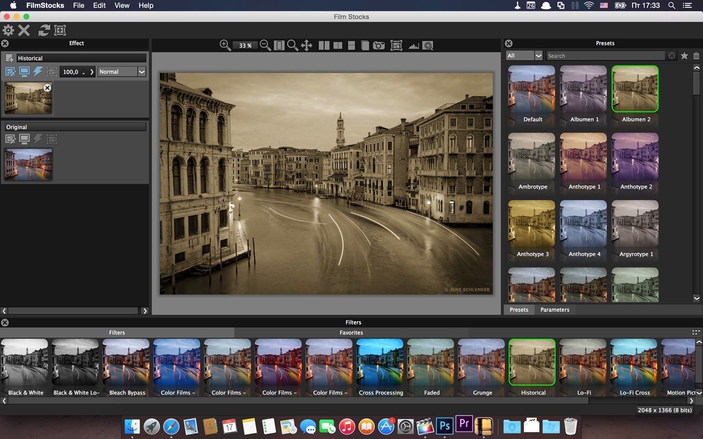This screenshot has width=703, height=439.
Task: Enable horizontal split comparison view
Action: 351,45
